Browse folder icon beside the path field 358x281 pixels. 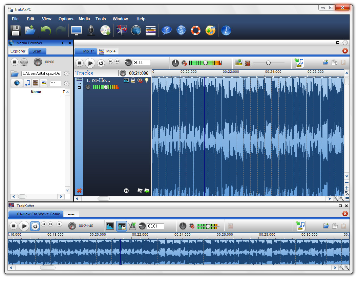tap(15, 73)
